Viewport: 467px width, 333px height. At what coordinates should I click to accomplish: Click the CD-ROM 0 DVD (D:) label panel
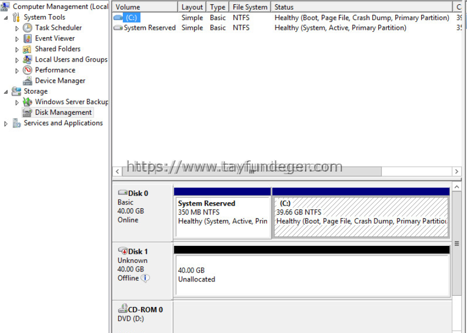(x=143, y=317)
